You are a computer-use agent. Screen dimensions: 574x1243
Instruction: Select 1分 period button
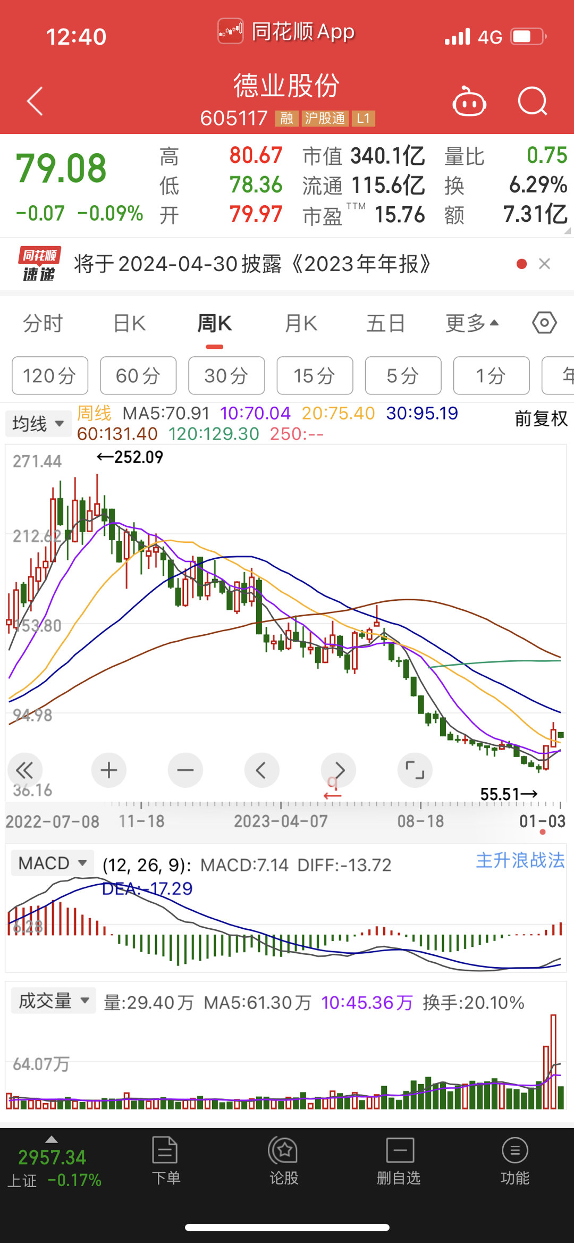(491, 375)
